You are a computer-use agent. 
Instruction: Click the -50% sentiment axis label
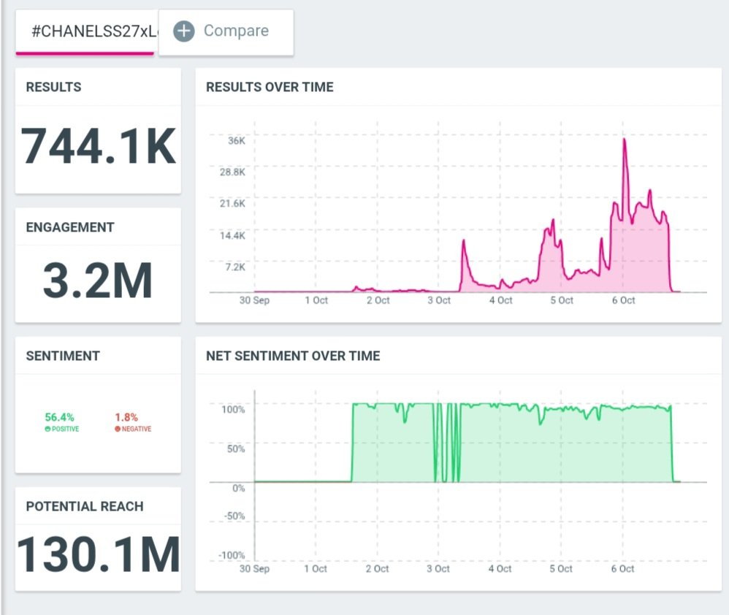[x=234, y=516]
